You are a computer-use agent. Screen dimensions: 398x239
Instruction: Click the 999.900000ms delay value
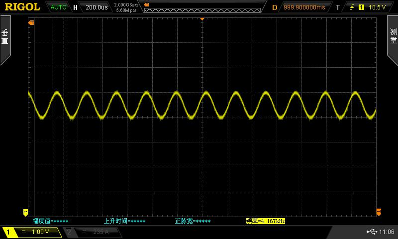(x=304, y=7)
